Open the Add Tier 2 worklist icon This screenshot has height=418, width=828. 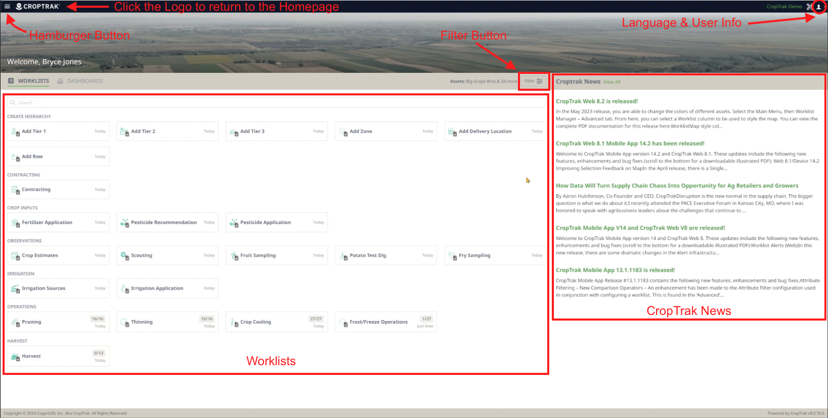click(x=125, y=132)
